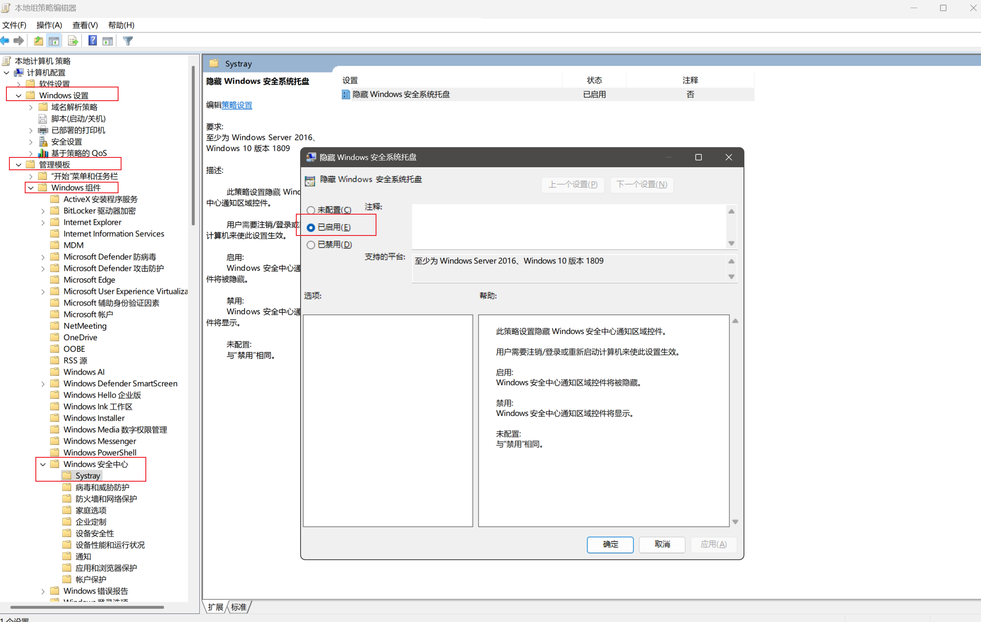Image resolution: width=981 pixels, height=622 pixels.
Task: Toggle show/hide action pane icon
Action: [x=108, y=41]
